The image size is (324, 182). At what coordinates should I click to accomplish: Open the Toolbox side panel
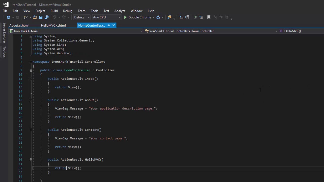coord(4,52)
